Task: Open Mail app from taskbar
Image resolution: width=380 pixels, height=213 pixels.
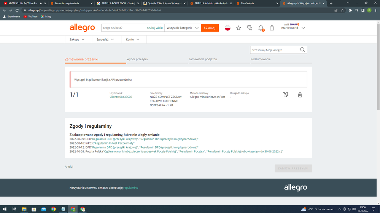Action: point(44,209)
